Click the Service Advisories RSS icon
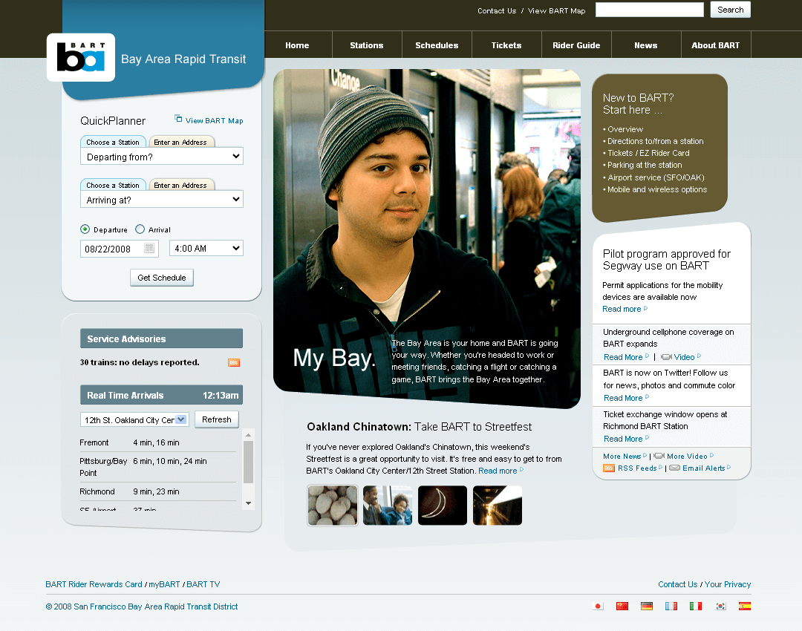Viewport: 802px width, 631px height. coord(234,362)
